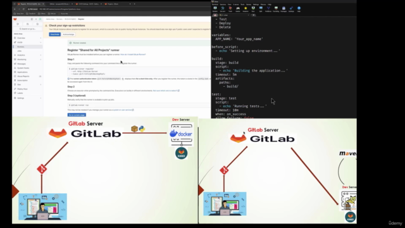The height and width of the screenshot is (228, 405).
Task: Open a new browser tab with plus icon
Action: coord(134,4)
